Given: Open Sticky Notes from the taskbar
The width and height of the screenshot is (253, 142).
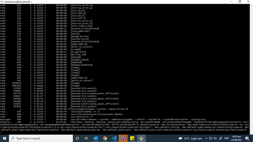Looking at the screenshot, I should pyautogui.click(x=132, y=138).
